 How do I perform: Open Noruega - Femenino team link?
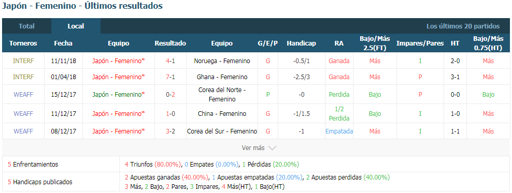(x=222, y=61)
